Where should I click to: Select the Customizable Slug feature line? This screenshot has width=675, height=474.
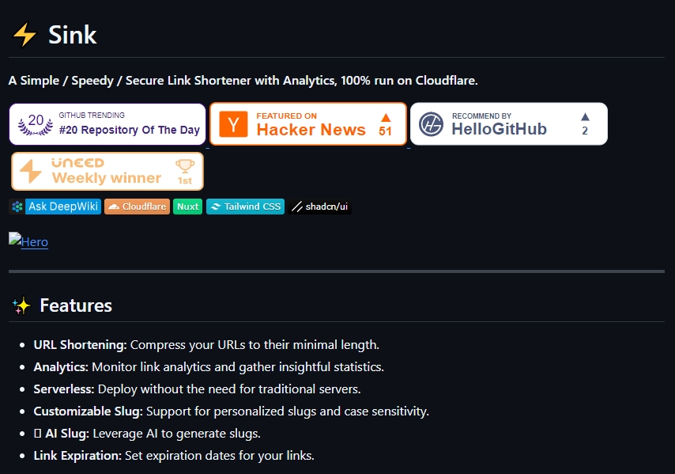click(x=231, y=411)
